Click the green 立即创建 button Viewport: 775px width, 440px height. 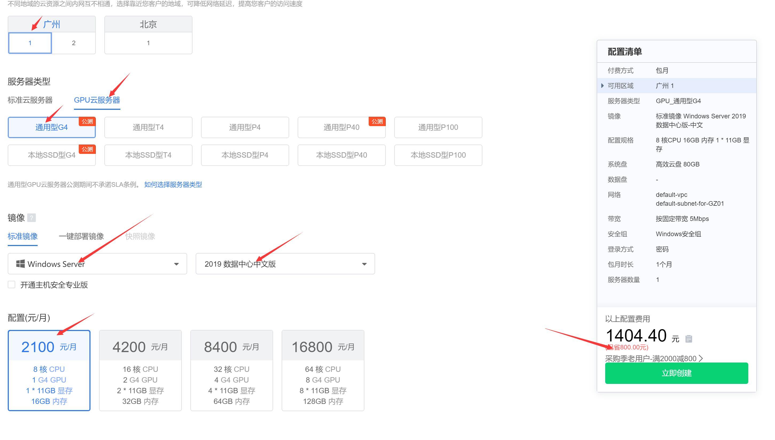(x=676, y=373)
